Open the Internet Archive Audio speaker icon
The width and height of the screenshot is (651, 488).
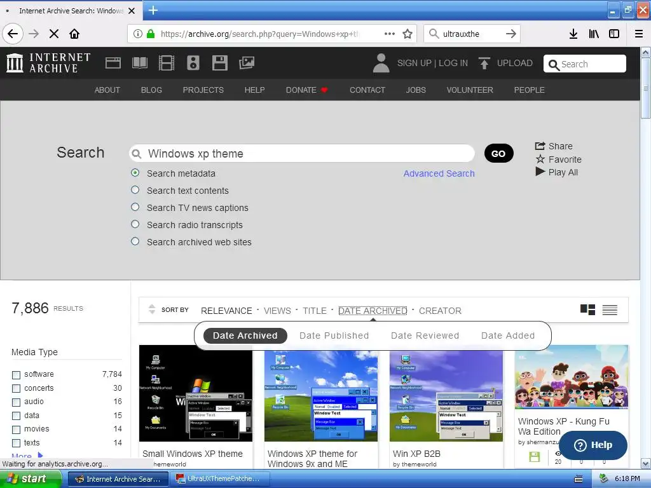193,63
